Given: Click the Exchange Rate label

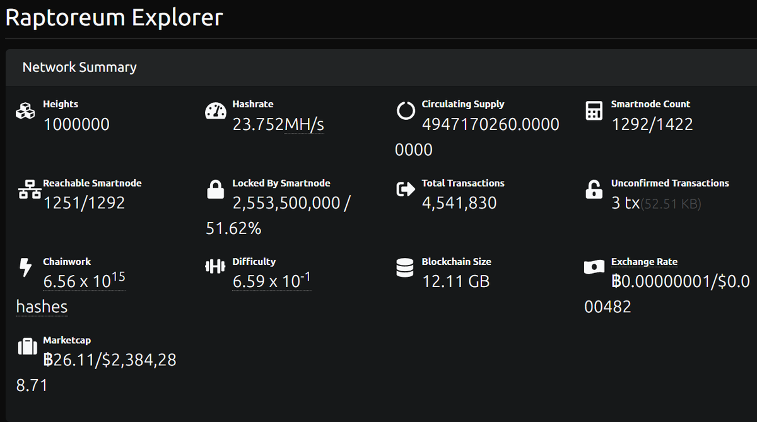Looking at the screenshot, I should pos(644,262).
